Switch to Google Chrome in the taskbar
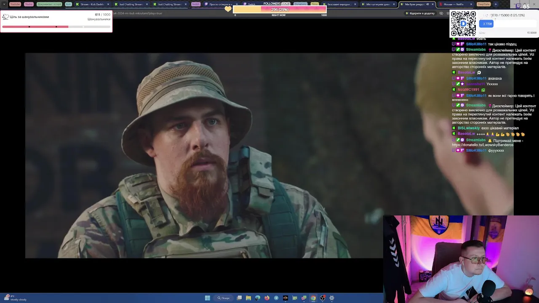Viewport: 539px width, 303px height. tap(313, 298)
